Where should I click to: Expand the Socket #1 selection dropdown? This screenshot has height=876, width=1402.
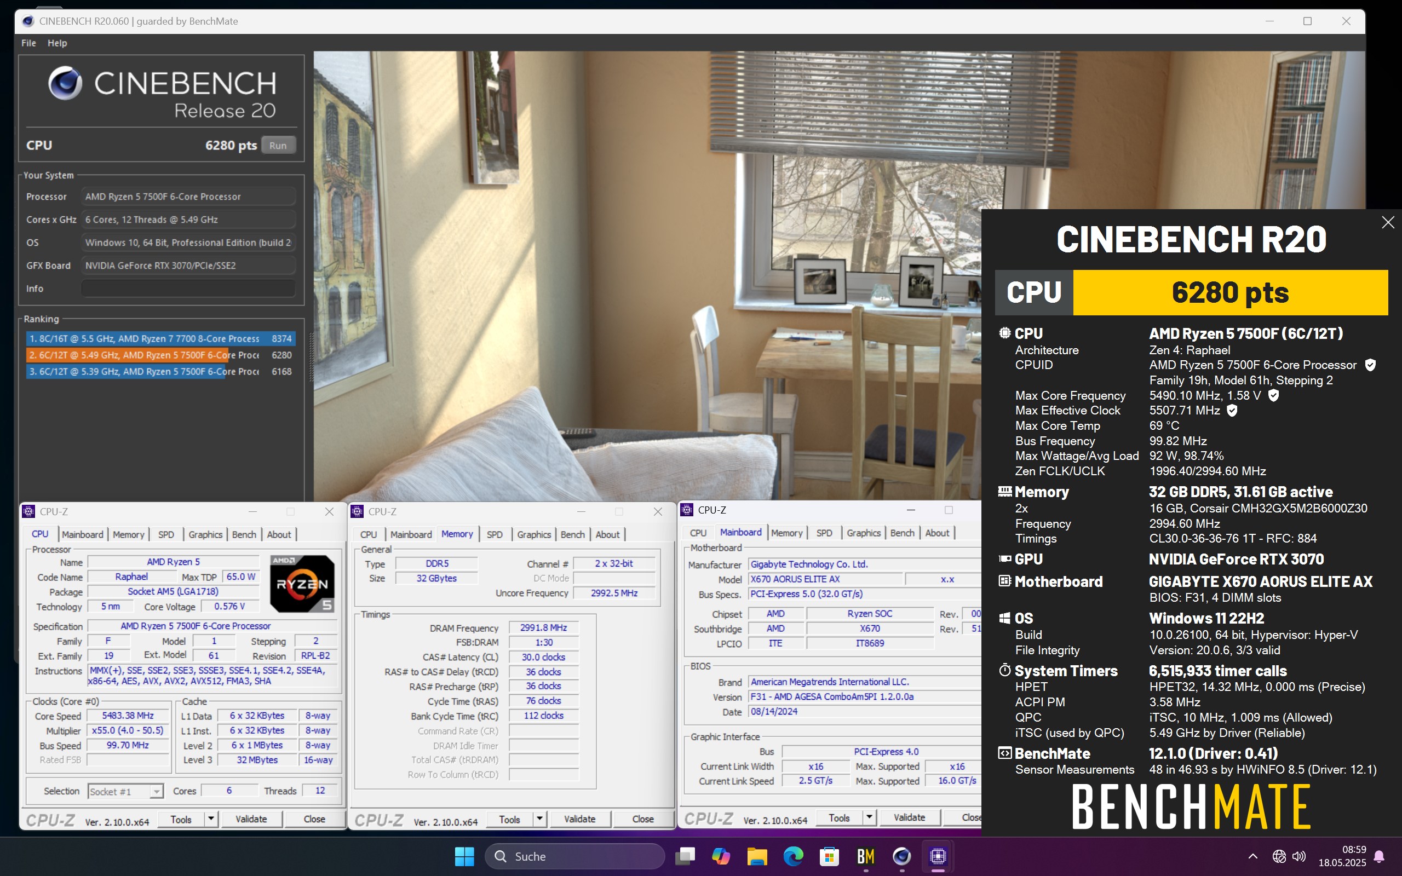coord(156,792)
